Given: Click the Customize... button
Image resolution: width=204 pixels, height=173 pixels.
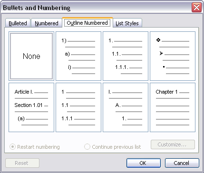Looking at the screenshot, I should (173, 144).
